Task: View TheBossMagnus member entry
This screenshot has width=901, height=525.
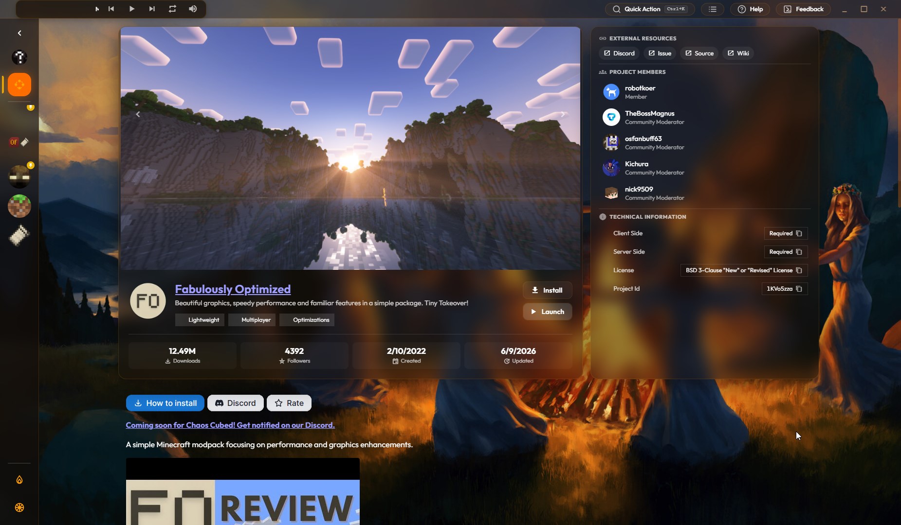Action: point(704,117)
